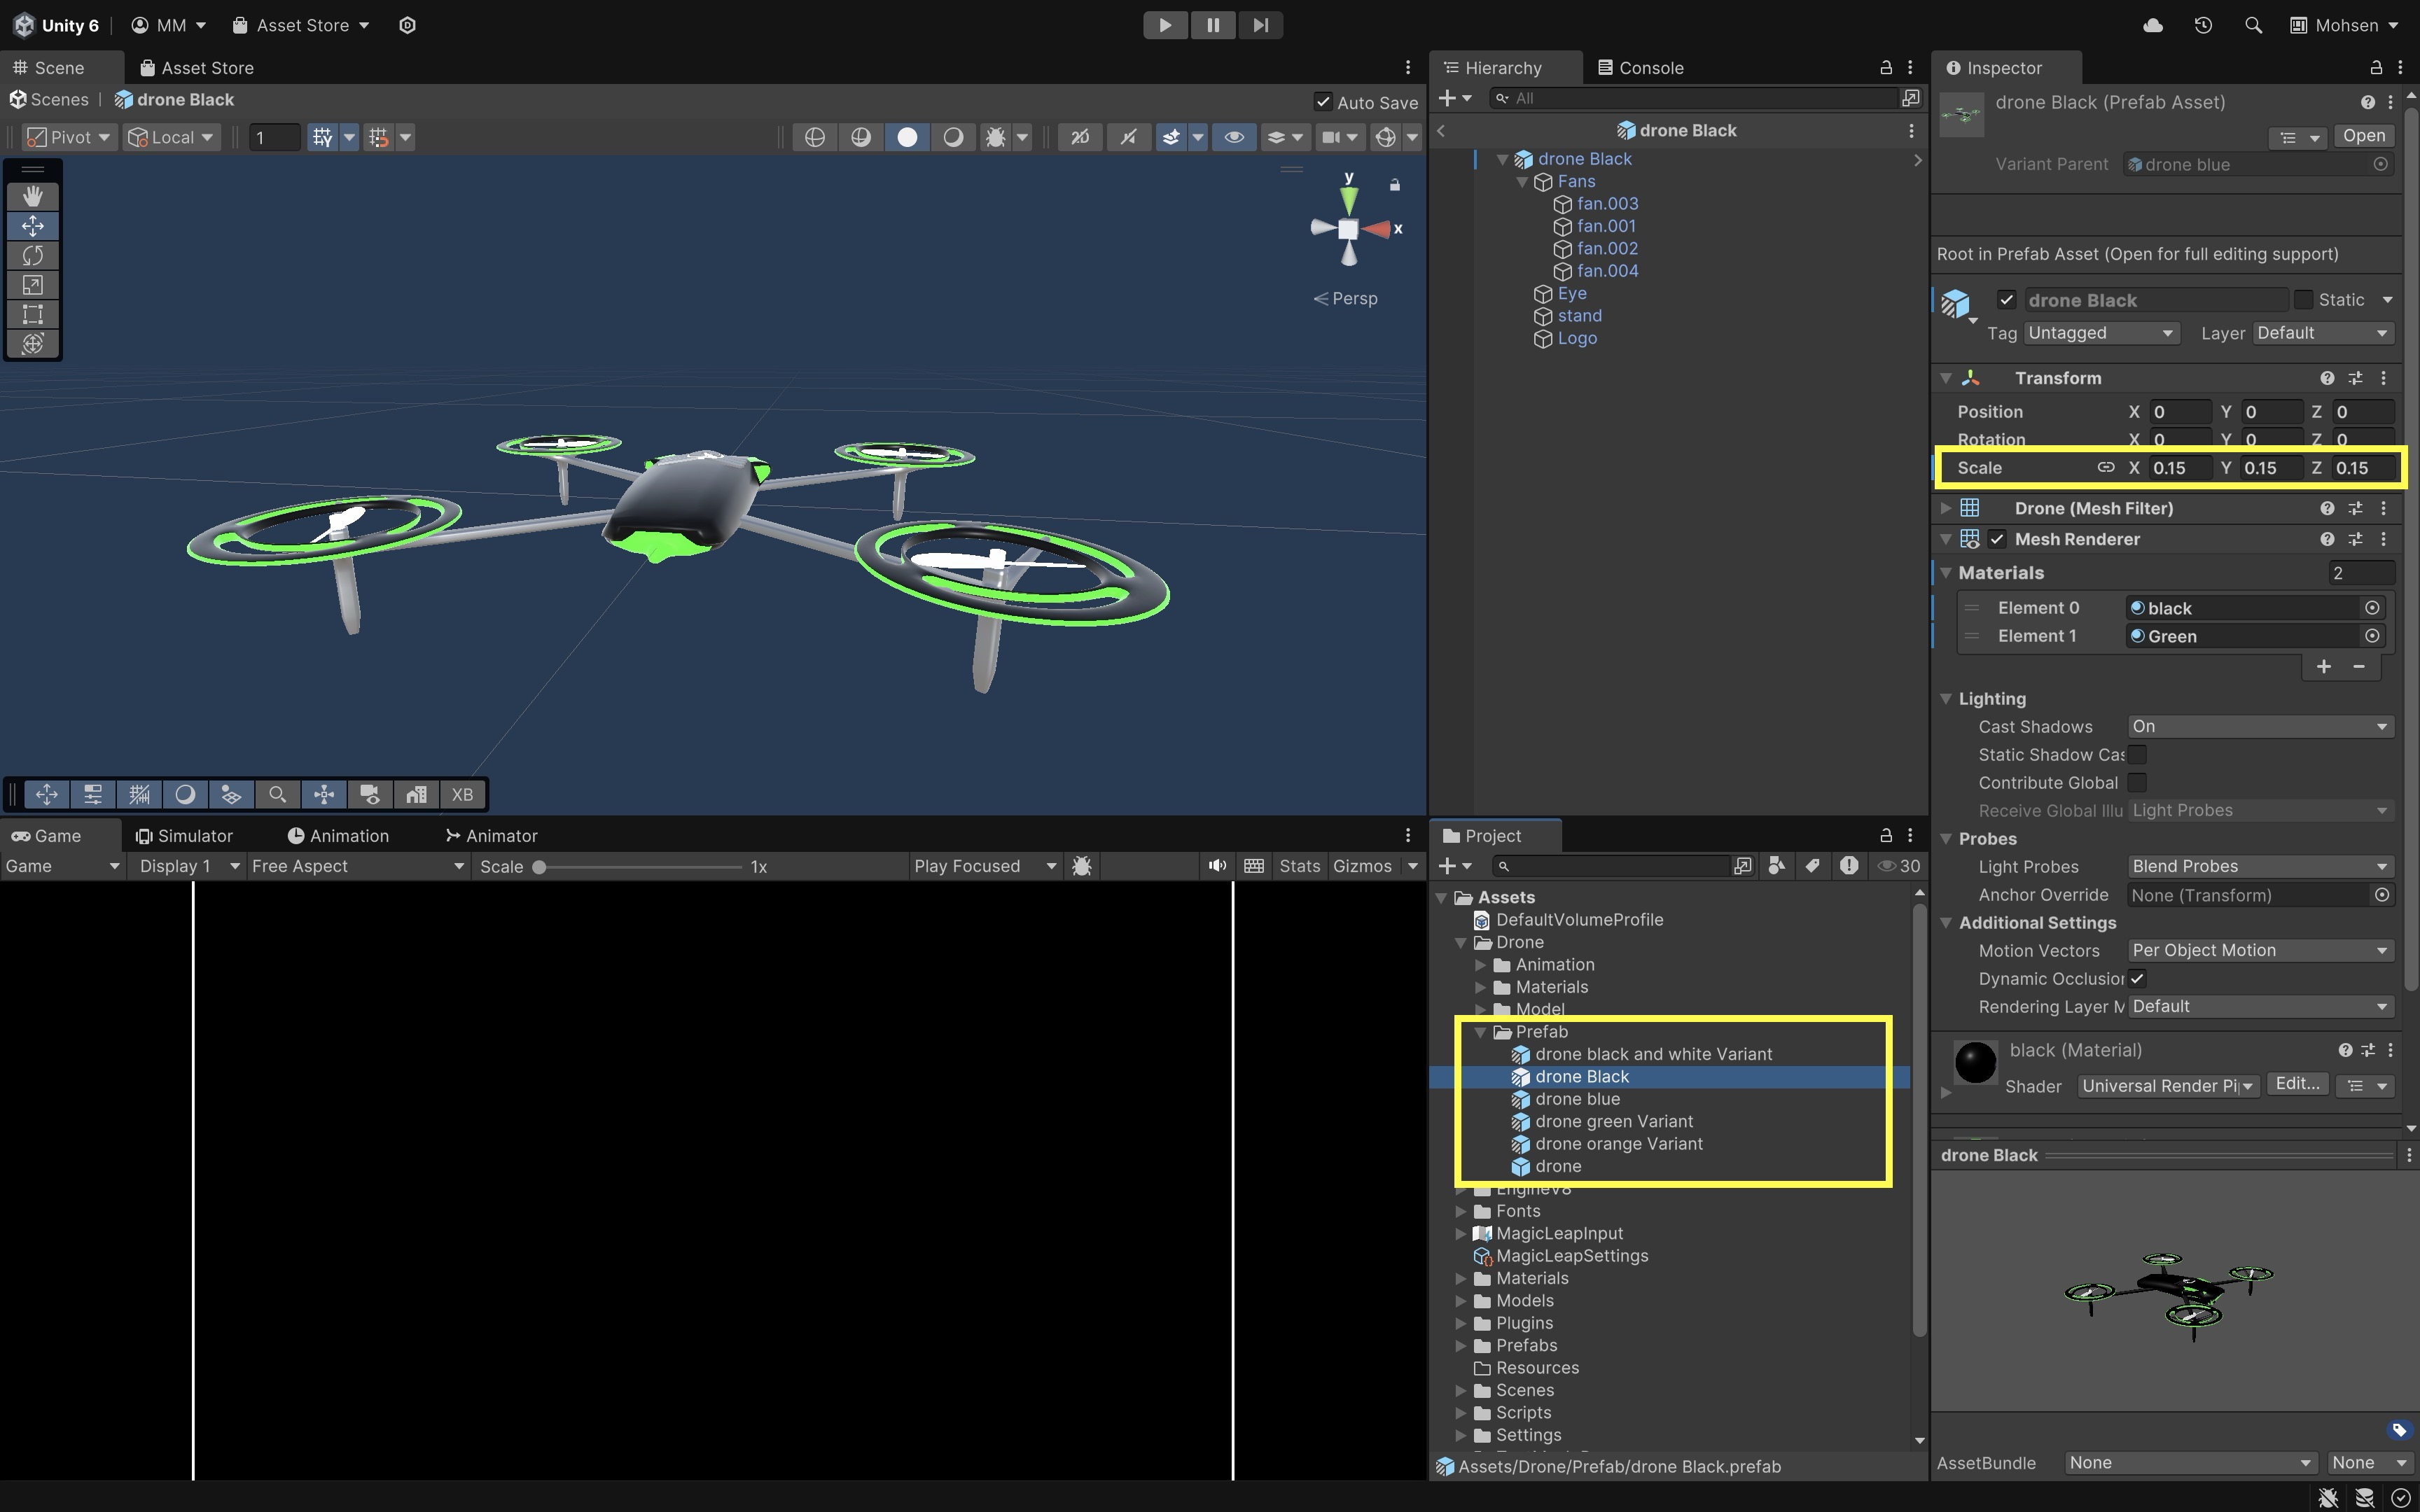The width and height of the screenshot is (2420, 1512).
Task: Click the shader Edit... button
Action: (x=2297, y=1085)
